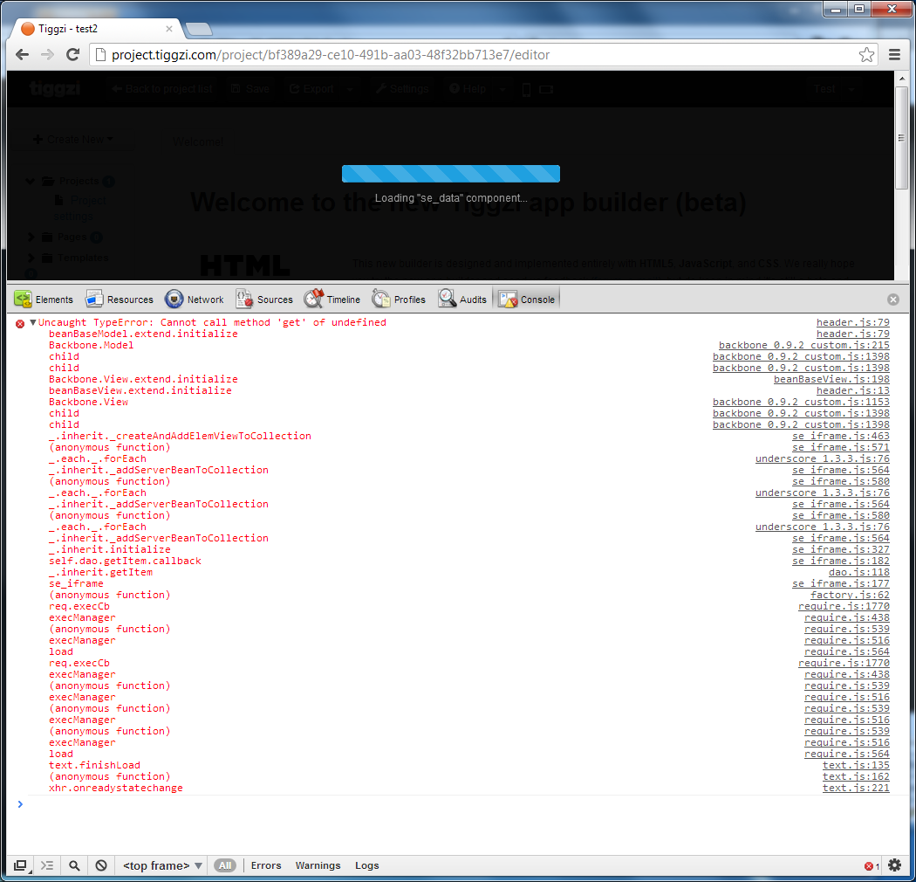Collapse the Uncaught TypeError stack trace
Image resolution: width=916 pixels, height=882 pixels.
[33, 323]
